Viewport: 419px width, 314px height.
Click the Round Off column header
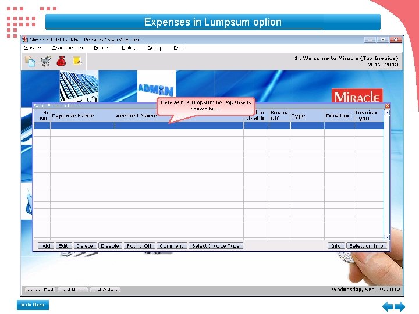[x=279, y=115]
